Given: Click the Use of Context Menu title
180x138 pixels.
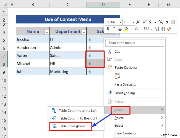Looking at the screenshot, I should coord(68,19).
